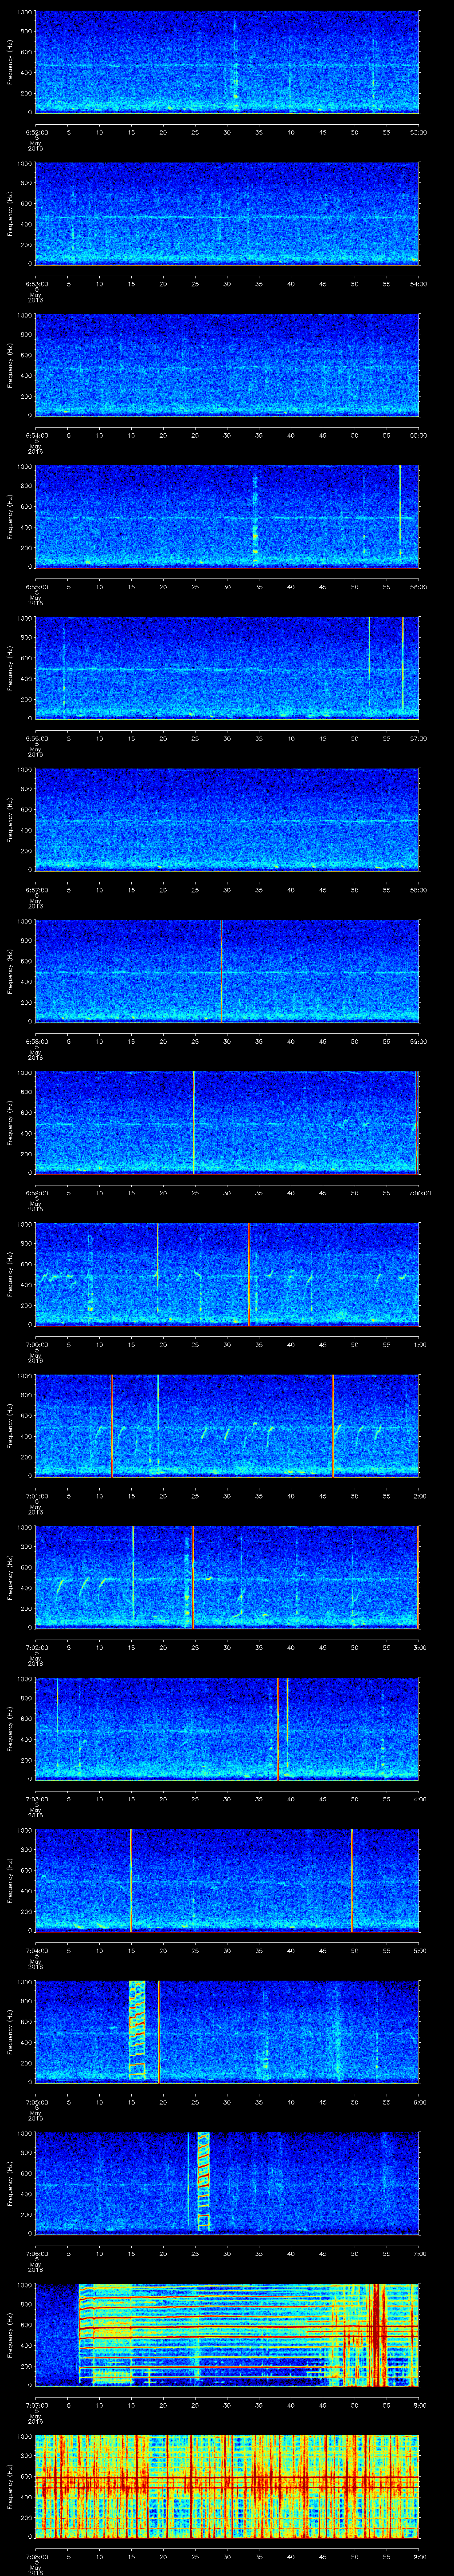The width and height of the screenshot is (454, 2576).
Task: Select the '6:54:00' start time label
Action: [36, 435]
